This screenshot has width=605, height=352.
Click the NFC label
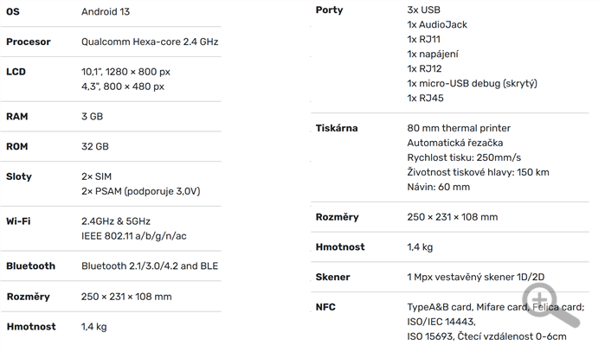(325, 307)
